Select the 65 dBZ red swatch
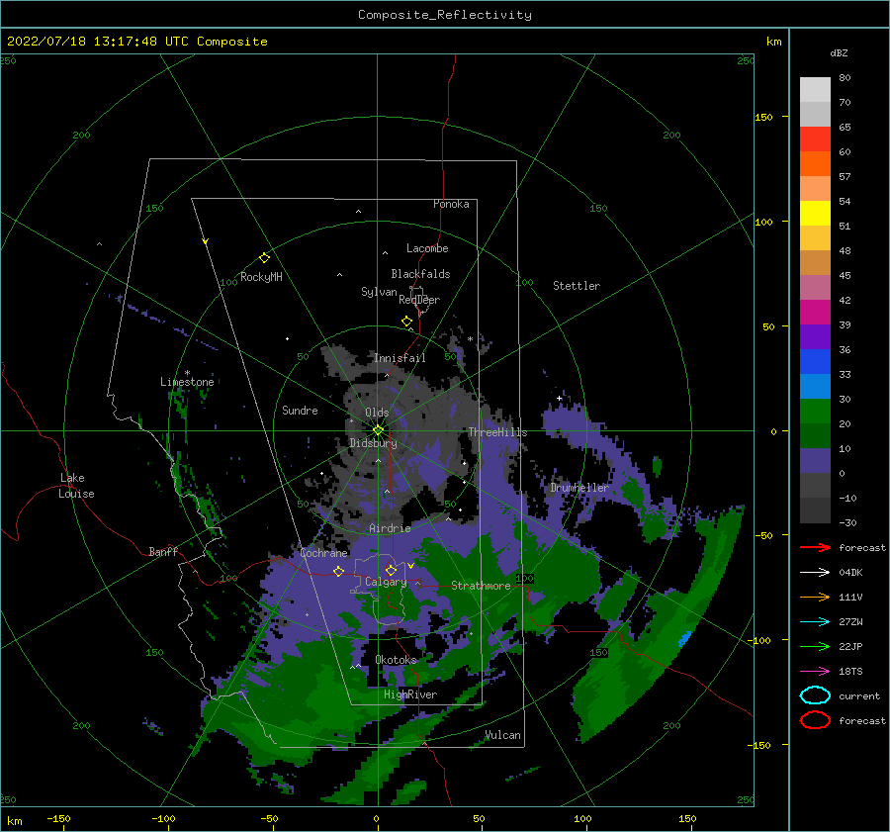This screenshot has height=832, width=890. [815, 139]
